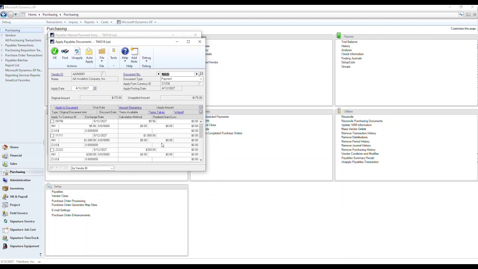Expand the Vendors tree item

point(2,35)
